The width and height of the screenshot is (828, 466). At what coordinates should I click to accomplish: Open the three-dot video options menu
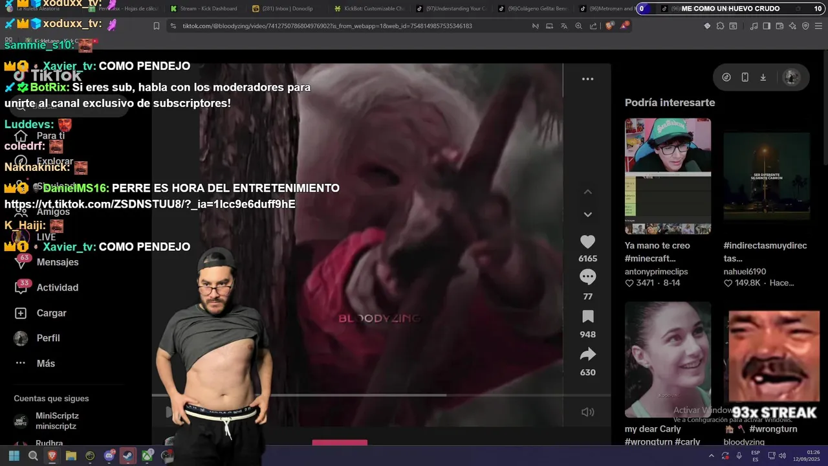(587, 79)
